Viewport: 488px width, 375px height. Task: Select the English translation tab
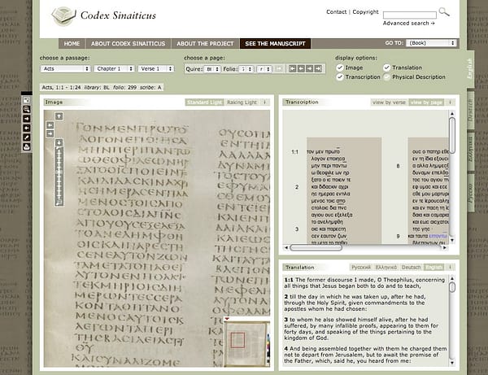[434, 268]
